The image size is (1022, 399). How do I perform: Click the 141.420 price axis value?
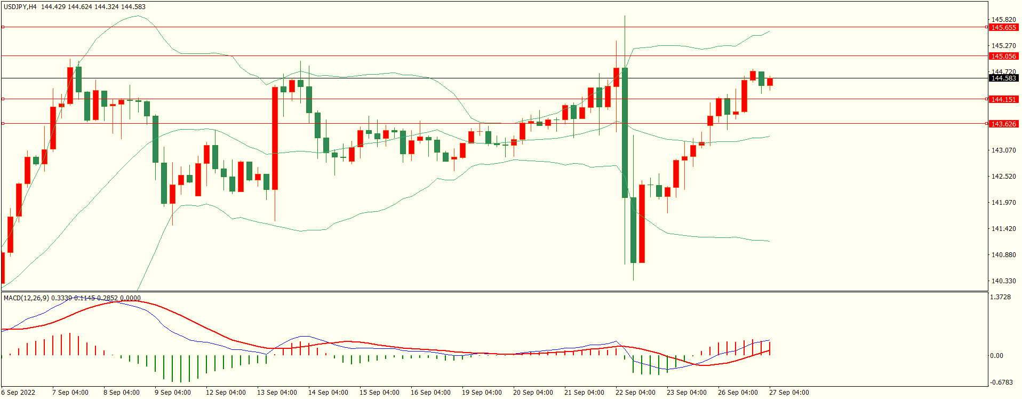1003,229
